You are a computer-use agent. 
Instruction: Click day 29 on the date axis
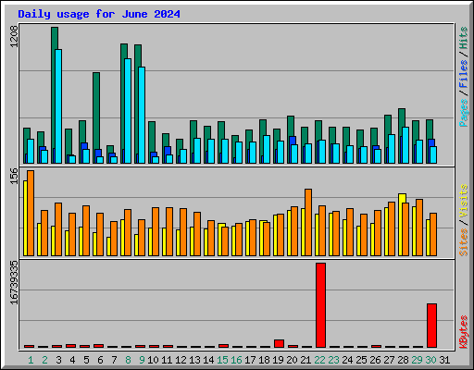point(417,360)
